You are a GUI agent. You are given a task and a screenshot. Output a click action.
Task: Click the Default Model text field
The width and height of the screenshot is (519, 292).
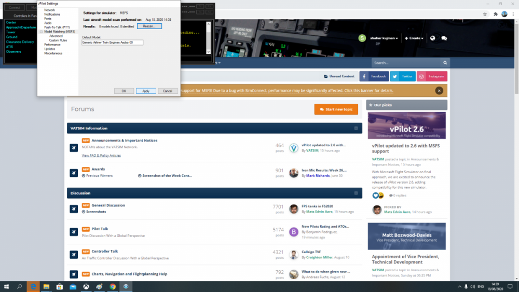(x=112, y=43)
